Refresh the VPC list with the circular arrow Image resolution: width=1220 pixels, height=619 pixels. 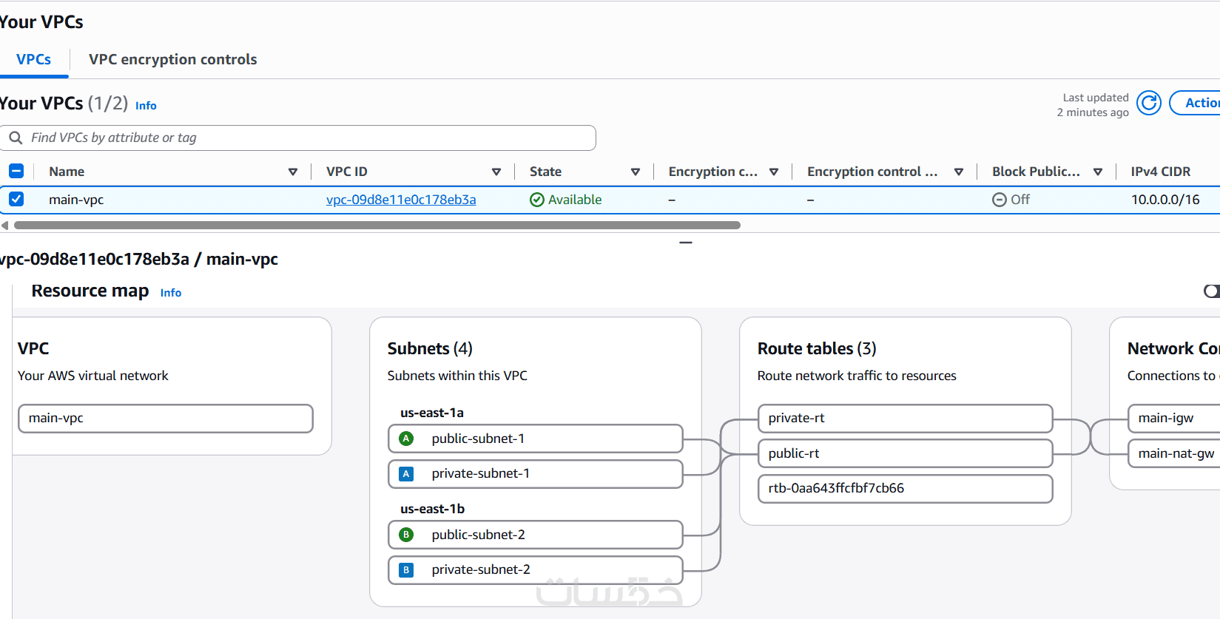pyautogui.click(x=1149, y=104)
